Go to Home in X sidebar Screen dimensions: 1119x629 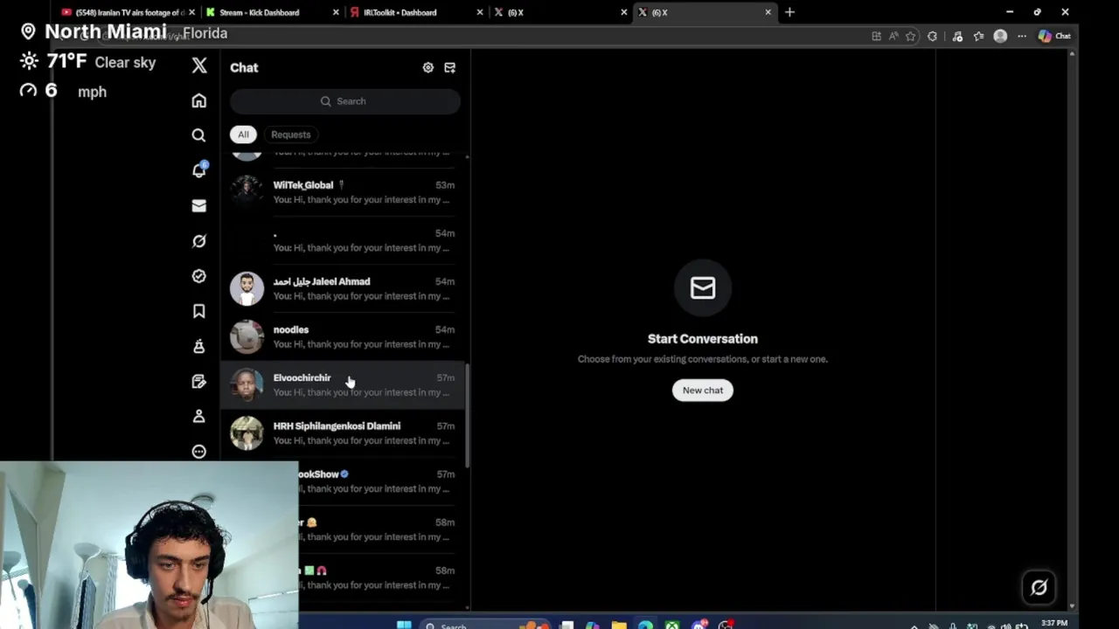click(x=199, y=100)
